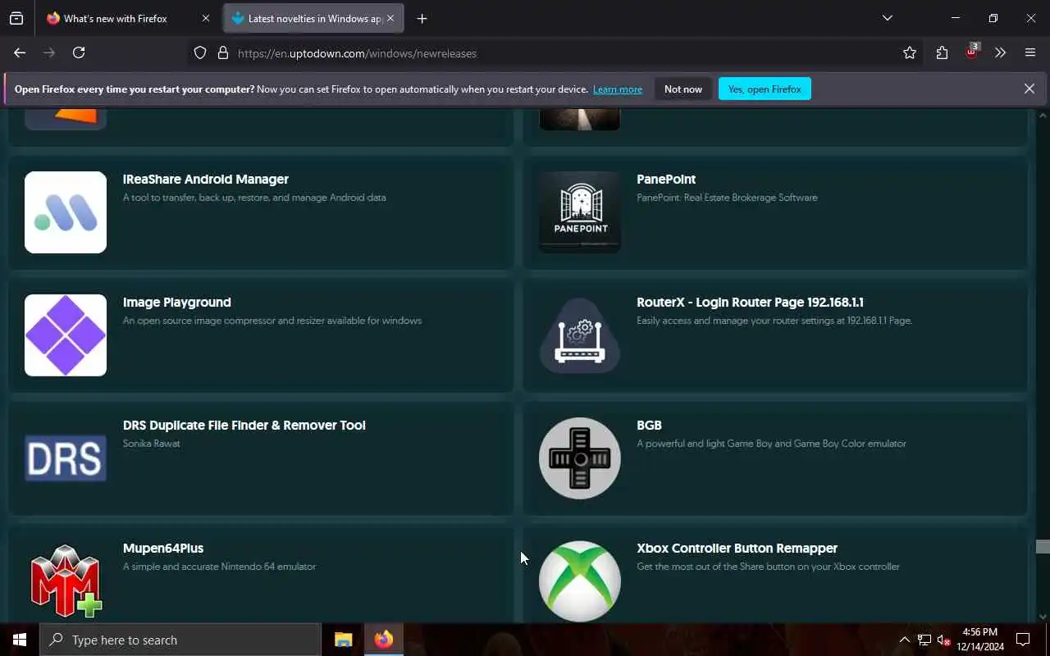Switch to What's new with Firefox tab

(x=115, y=18)
